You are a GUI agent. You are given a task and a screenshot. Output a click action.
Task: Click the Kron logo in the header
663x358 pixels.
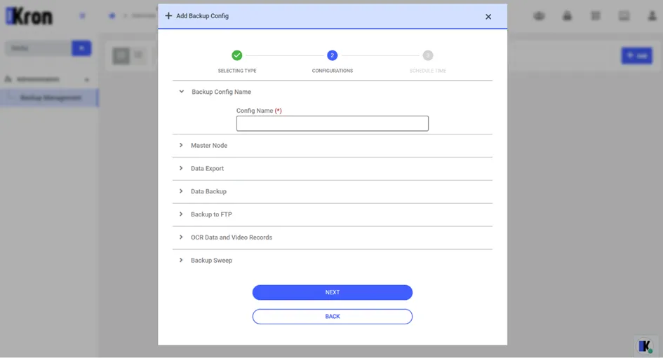[x=29, y=16]
